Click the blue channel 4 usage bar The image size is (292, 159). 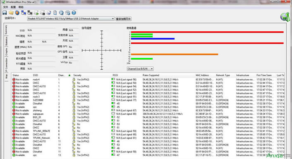[153, 39]
